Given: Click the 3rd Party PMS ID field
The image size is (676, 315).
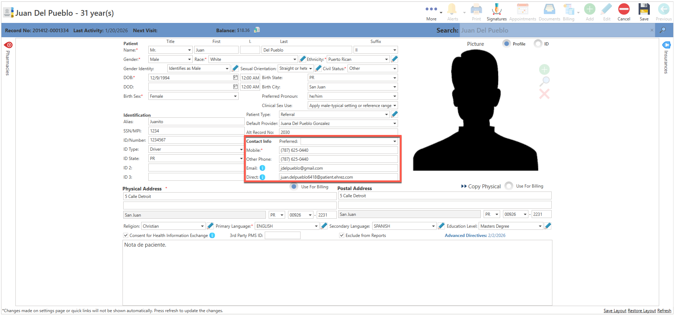Looking at the screenshot, I should 282,235.
